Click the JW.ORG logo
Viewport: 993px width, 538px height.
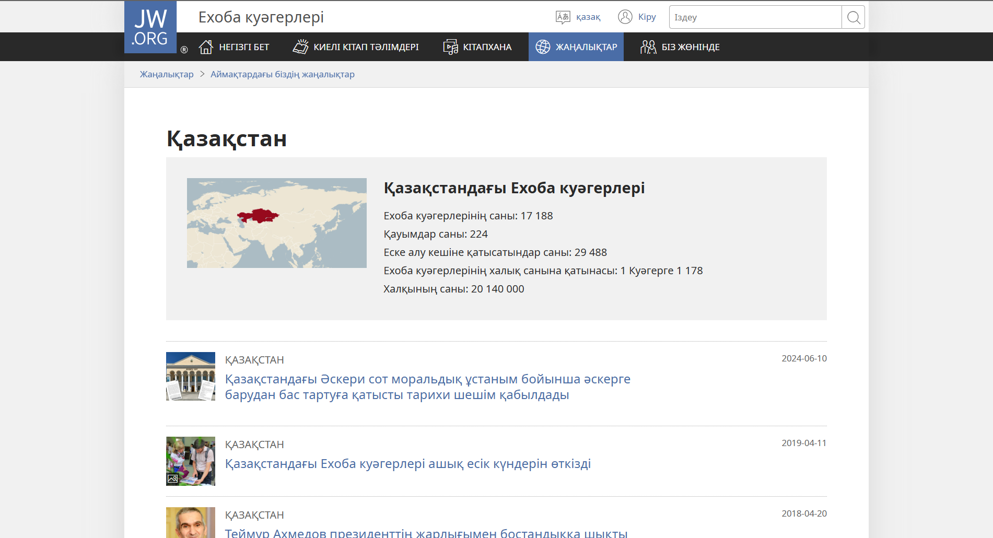click(x=150, y=27)
